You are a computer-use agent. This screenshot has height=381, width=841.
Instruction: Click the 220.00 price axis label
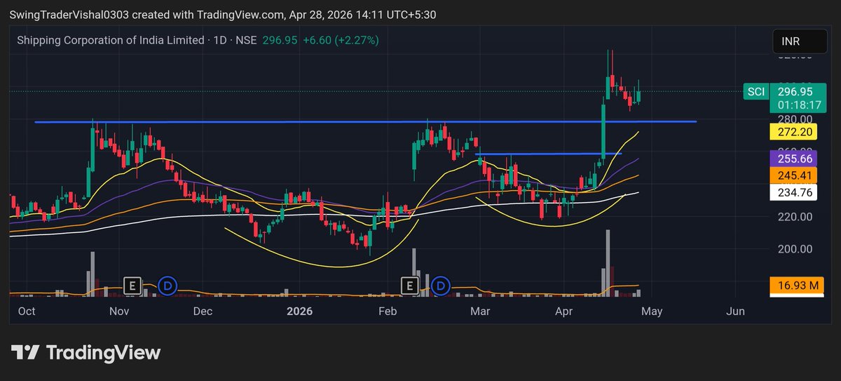coord(797,217)
